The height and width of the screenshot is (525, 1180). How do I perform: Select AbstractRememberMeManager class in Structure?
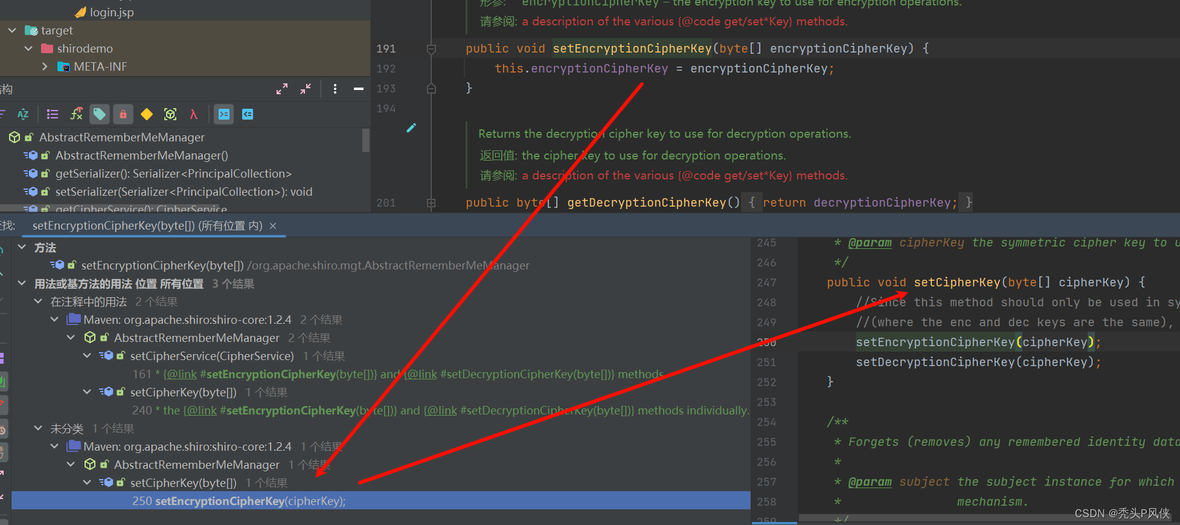pos(122,137)
